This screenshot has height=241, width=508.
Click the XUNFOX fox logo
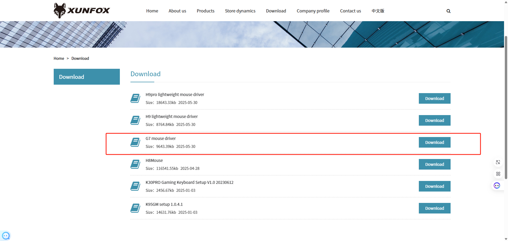[x=81, y=11]
